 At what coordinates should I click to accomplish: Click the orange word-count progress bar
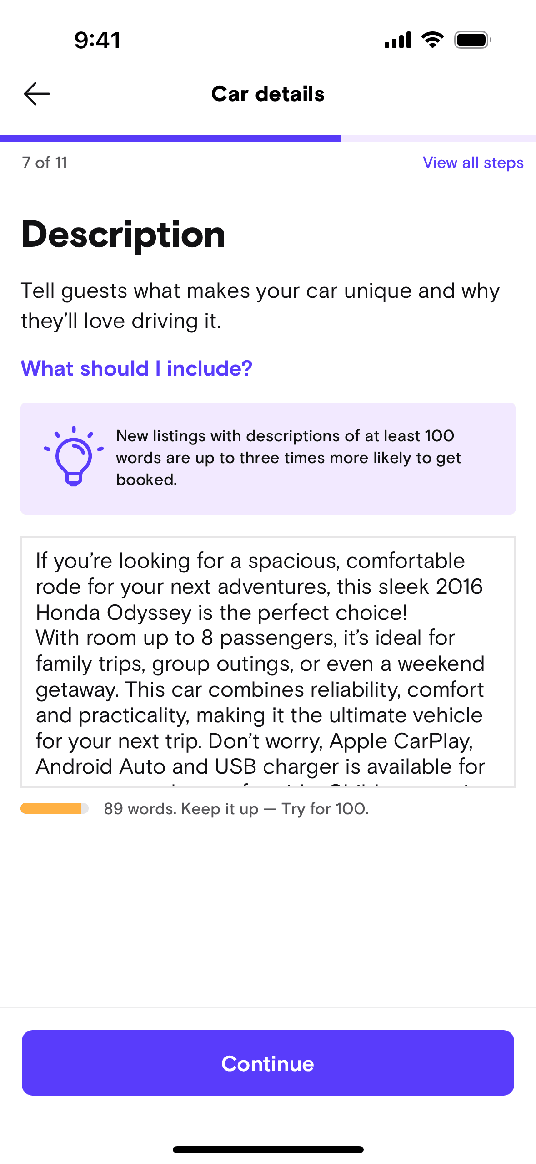point(54,808)
